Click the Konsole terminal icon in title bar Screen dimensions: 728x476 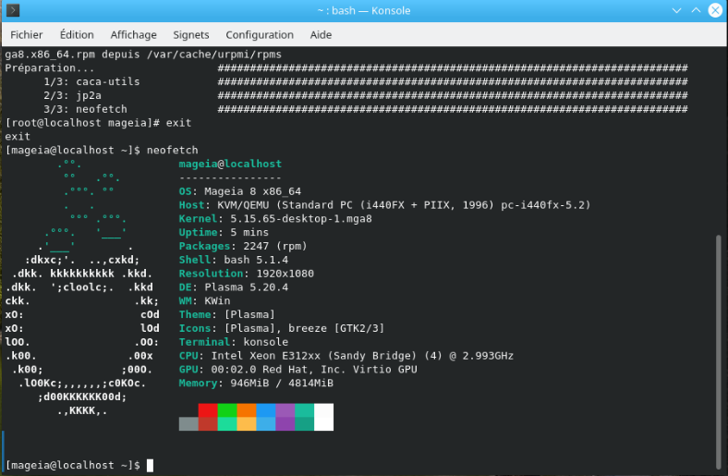(x=13, y=10)
